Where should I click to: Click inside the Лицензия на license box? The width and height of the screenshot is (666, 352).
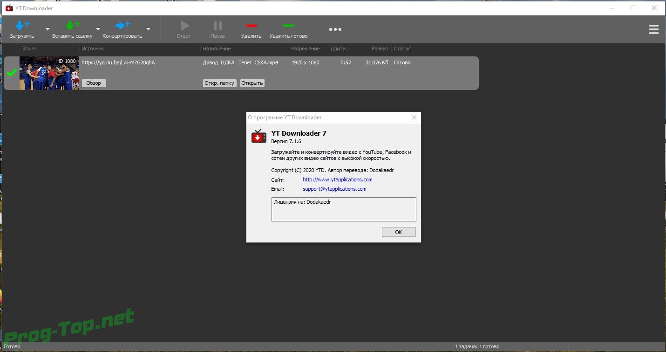click(x=344, y=209)
